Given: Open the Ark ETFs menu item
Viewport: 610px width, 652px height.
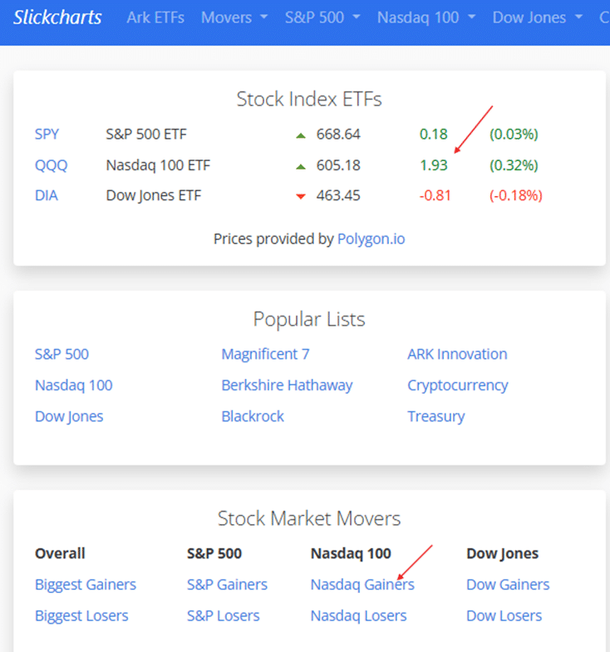Looking at the screenshot, I should coord(155,17).
